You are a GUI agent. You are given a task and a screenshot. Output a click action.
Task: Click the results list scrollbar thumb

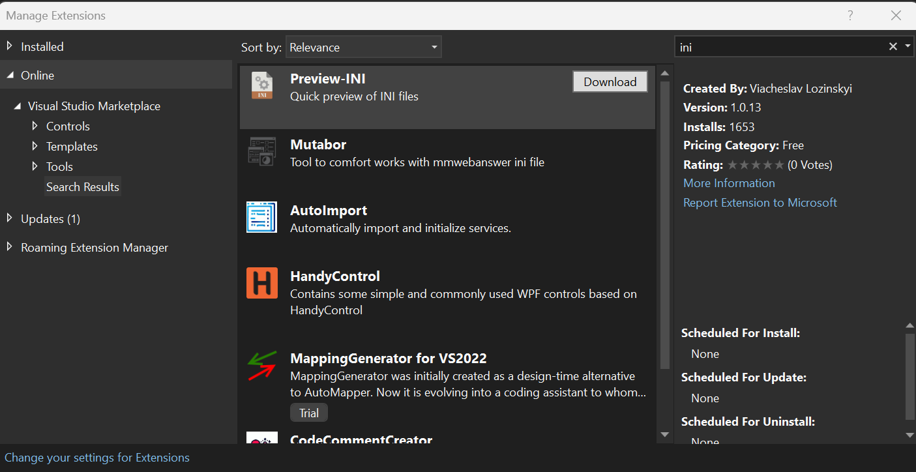(665, 225)
